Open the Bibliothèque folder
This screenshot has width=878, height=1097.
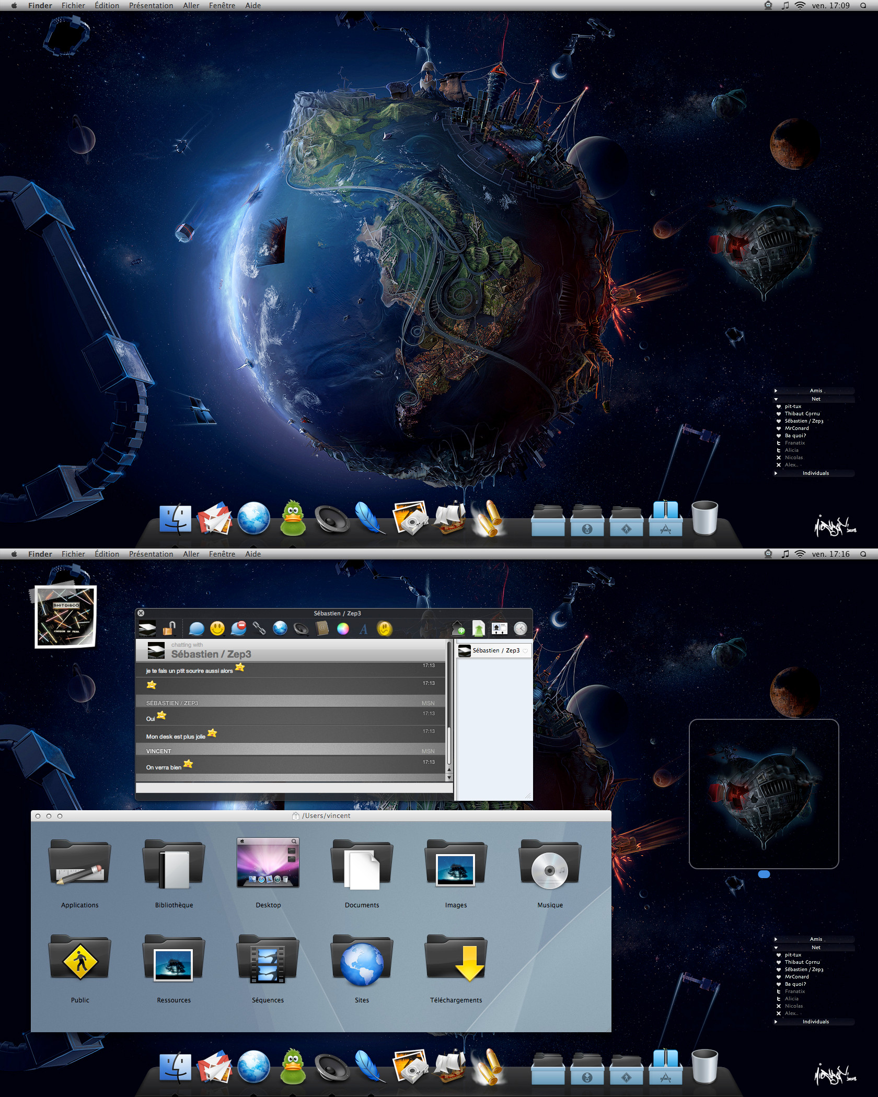pos(174,873)
